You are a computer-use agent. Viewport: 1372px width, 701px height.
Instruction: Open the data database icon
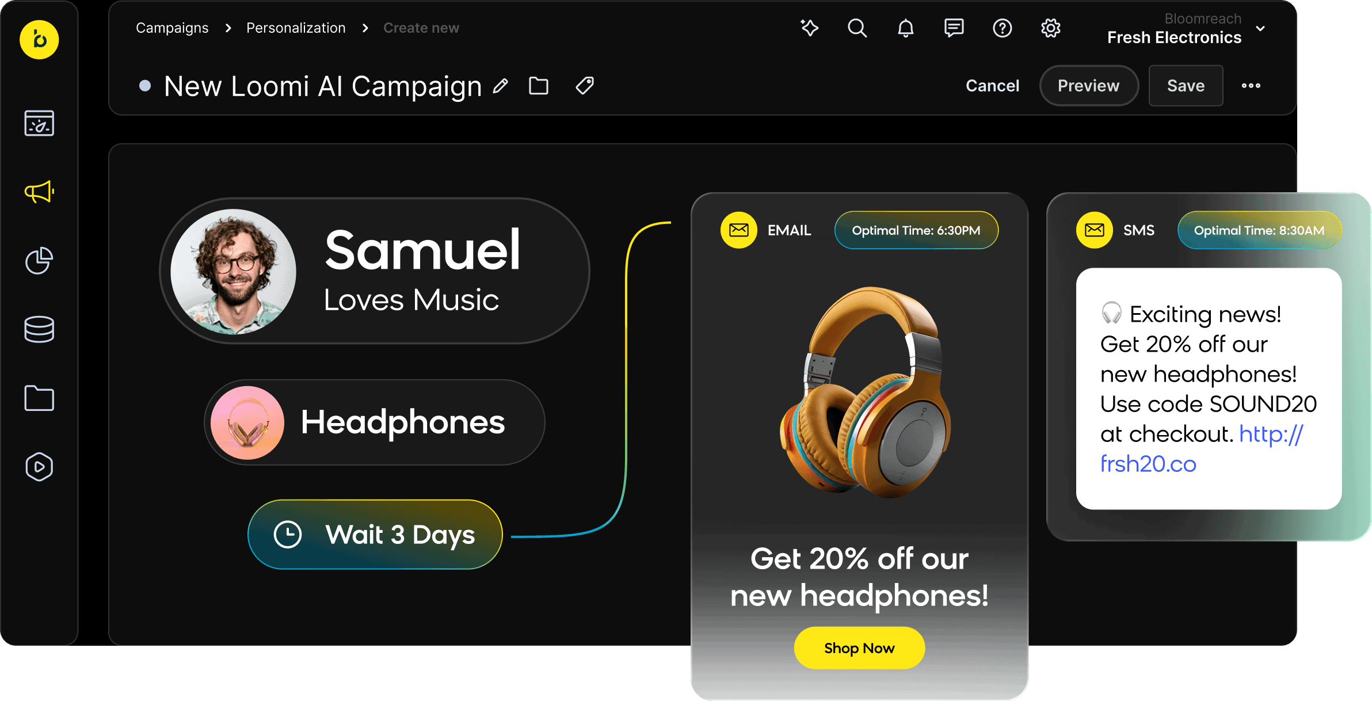tap(39, 329)
